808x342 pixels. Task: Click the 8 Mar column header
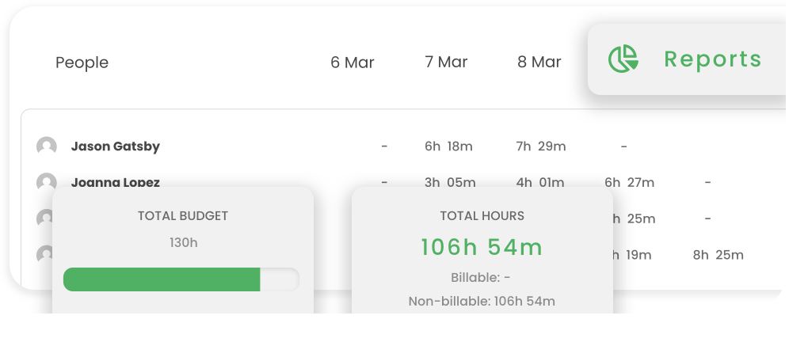pyautogui.click(x=539, y=62)
